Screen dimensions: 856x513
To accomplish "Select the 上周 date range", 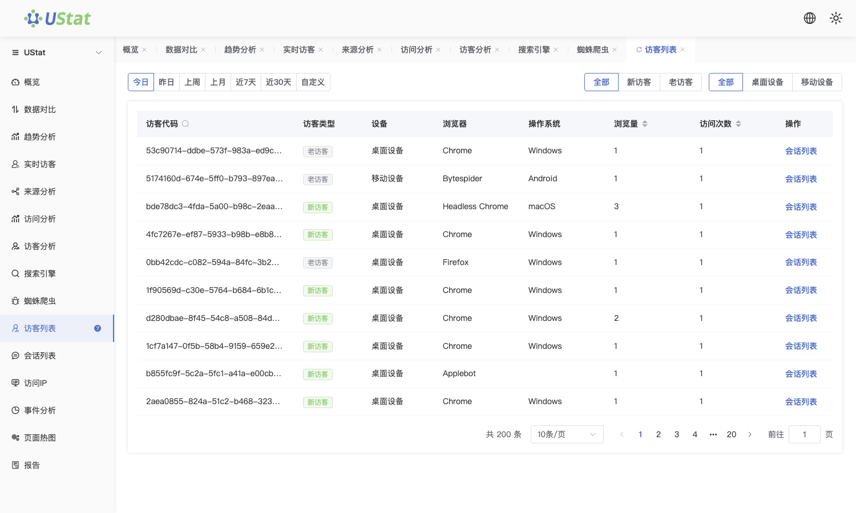I will pos(192,82).
